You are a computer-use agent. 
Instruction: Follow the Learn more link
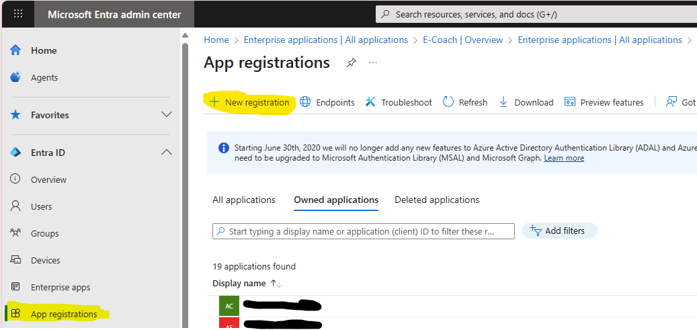coord(564,158)
